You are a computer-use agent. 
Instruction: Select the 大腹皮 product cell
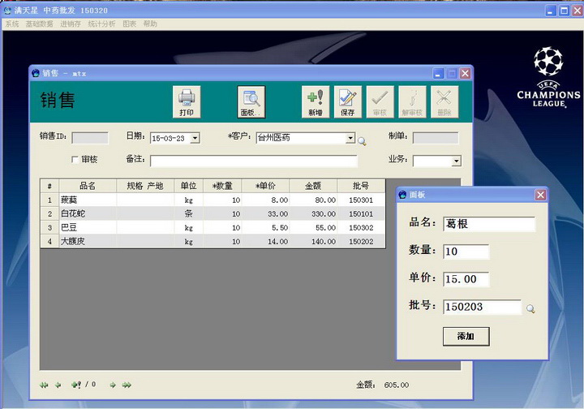[x=88, y=241]
